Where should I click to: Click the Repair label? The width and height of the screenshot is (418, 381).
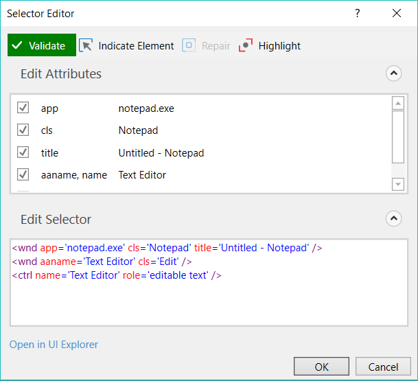pyautogui.click(x=216, y=46)
